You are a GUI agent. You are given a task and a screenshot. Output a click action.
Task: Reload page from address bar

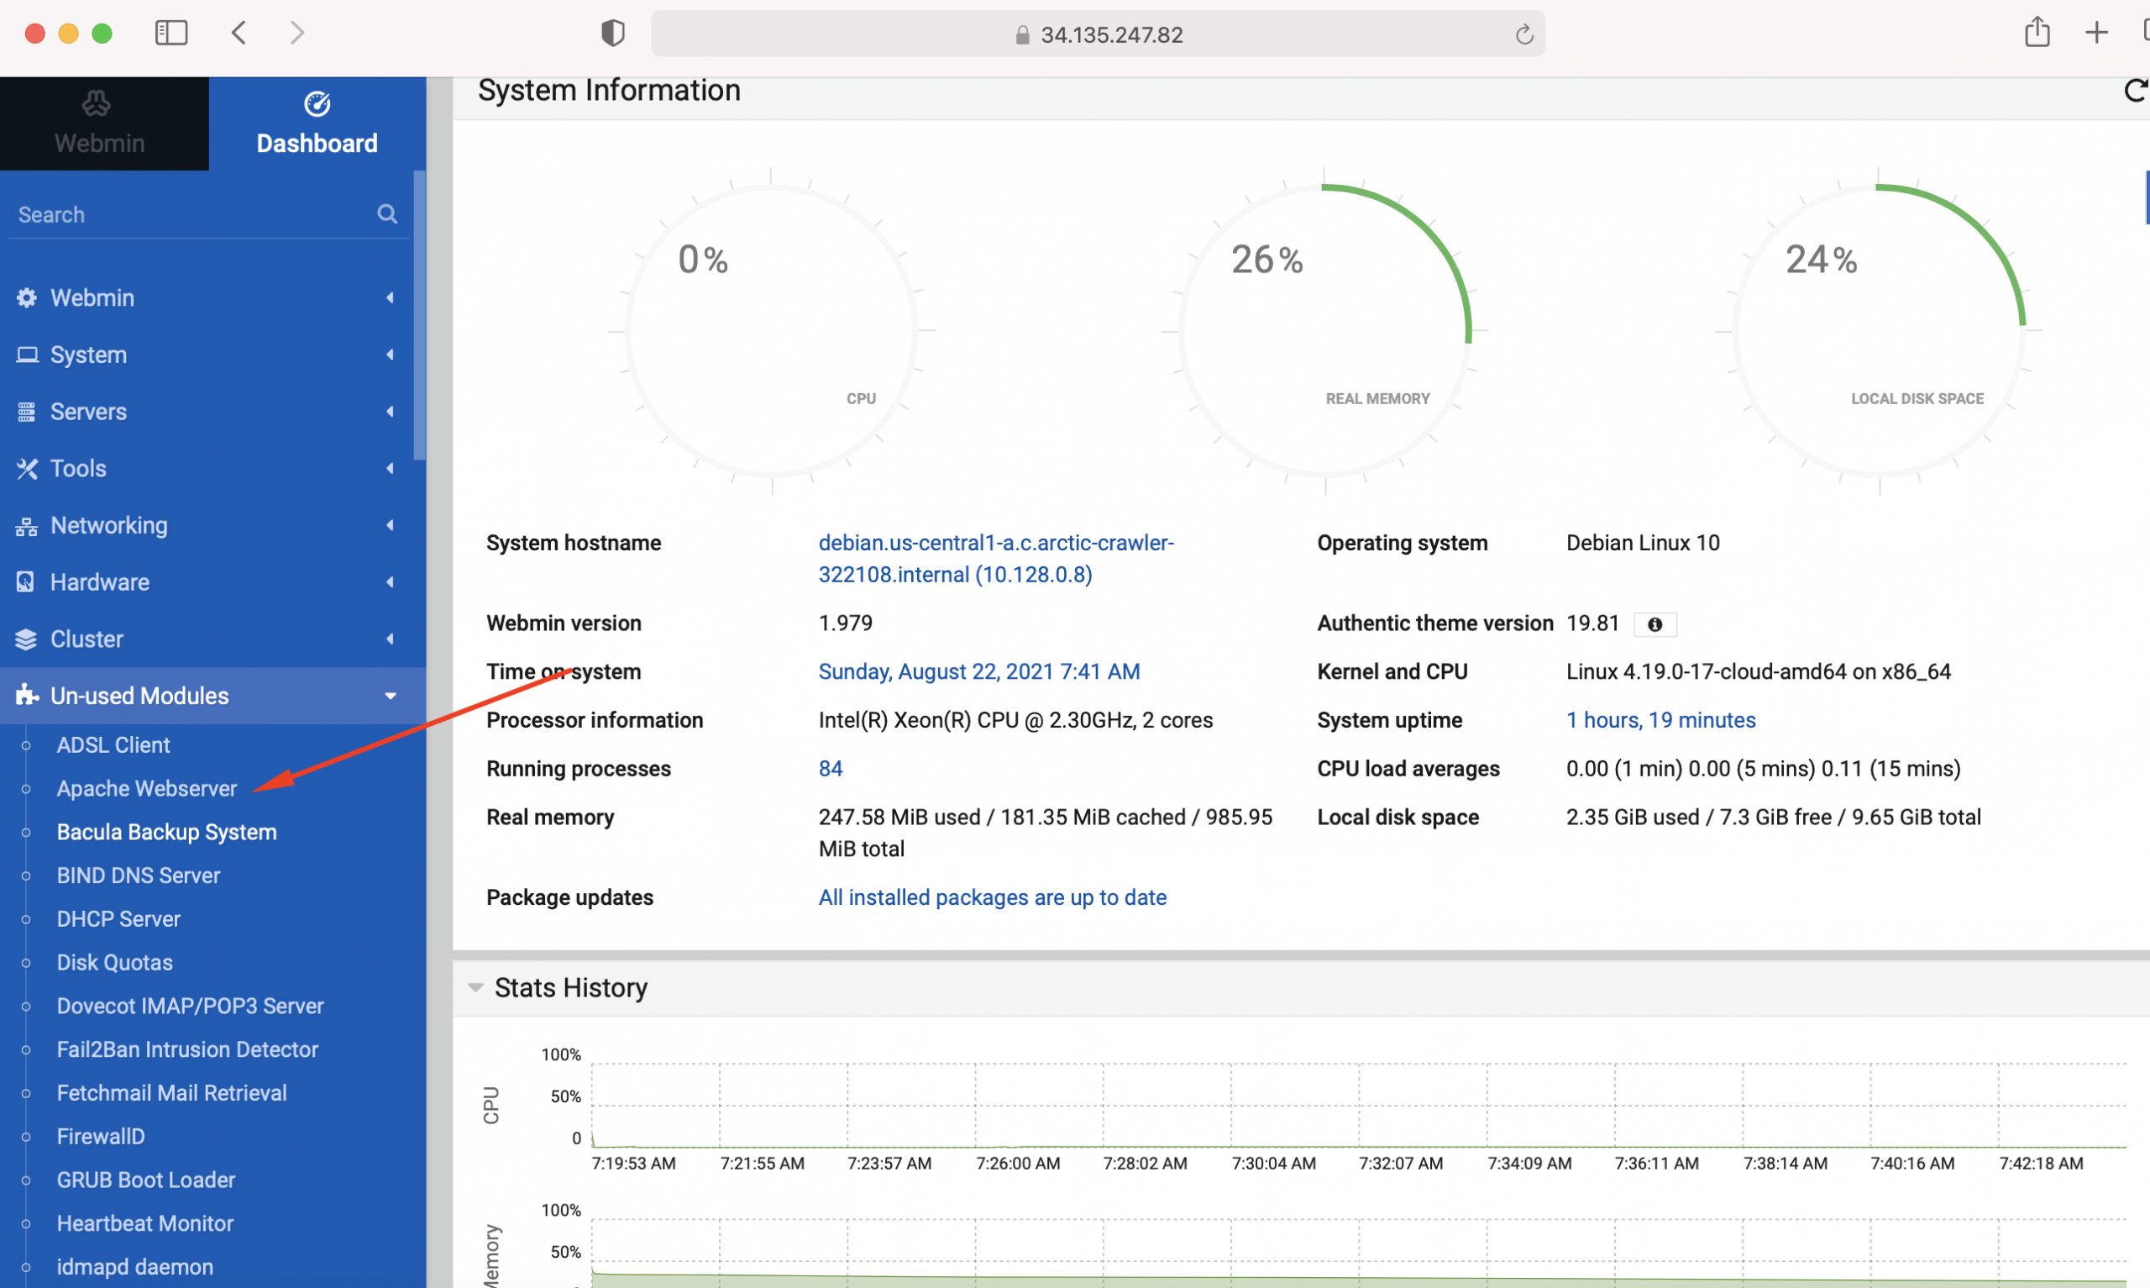(x=1523, y=34)
